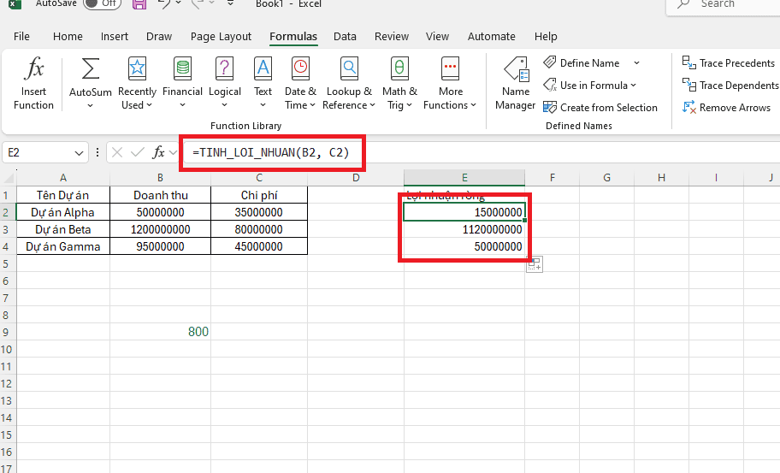Click the Save icon in title bar
The width and height of the screenshot is (780, 473).
coord(139,4)
